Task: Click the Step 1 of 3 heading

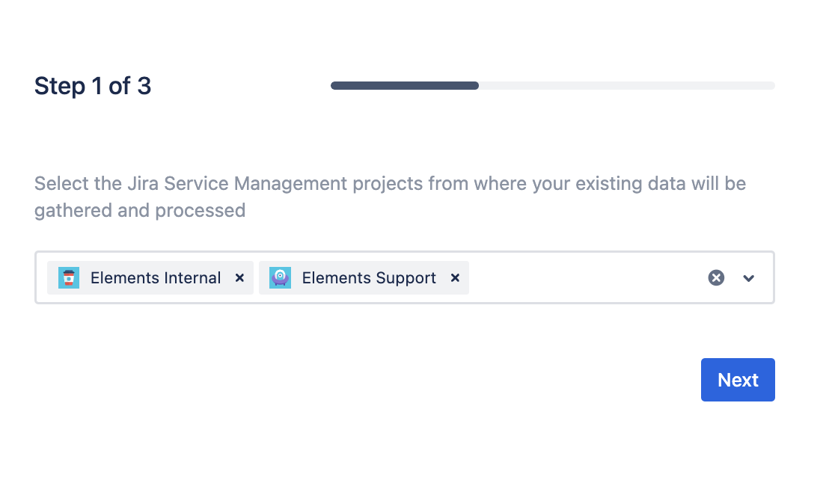Action: tap(93, 86)
